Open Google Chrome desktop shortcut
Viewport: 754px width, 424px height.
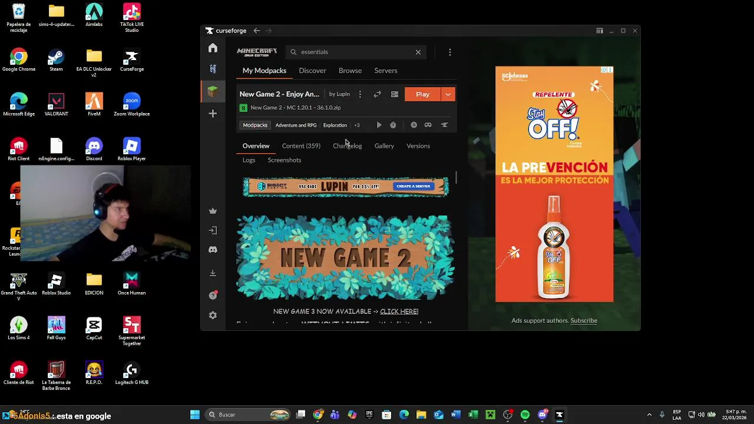(x=19, y=61)
